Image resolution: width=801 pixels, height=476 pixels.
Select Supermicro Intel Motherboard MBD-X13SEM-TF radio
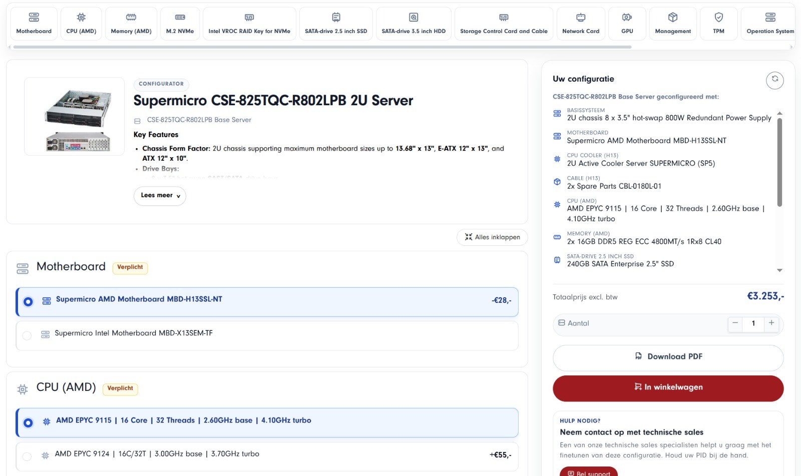[x=27, y=335]
